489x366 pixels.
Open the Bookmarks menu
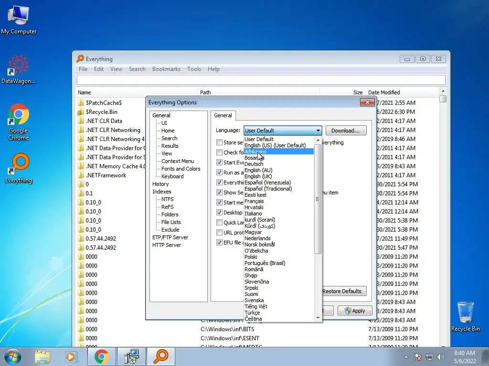[166, 69]
